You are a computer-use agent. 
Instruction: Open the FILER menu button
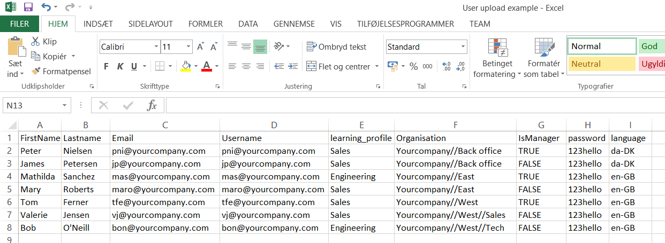pos(20,24)
